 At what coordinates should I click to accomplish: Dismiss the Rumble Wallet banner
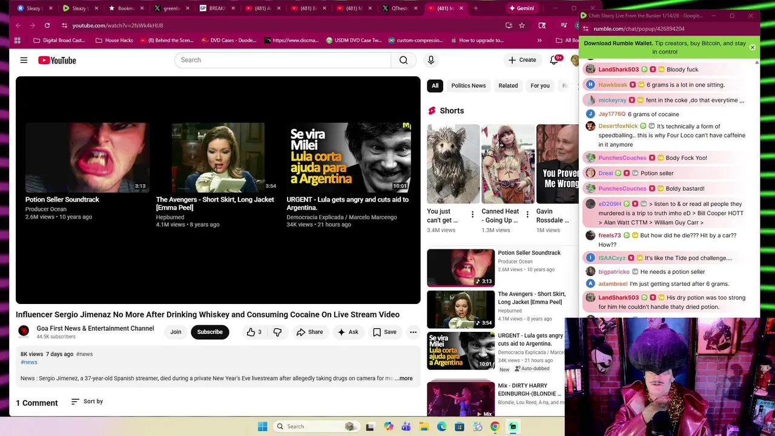click(752, 47)
